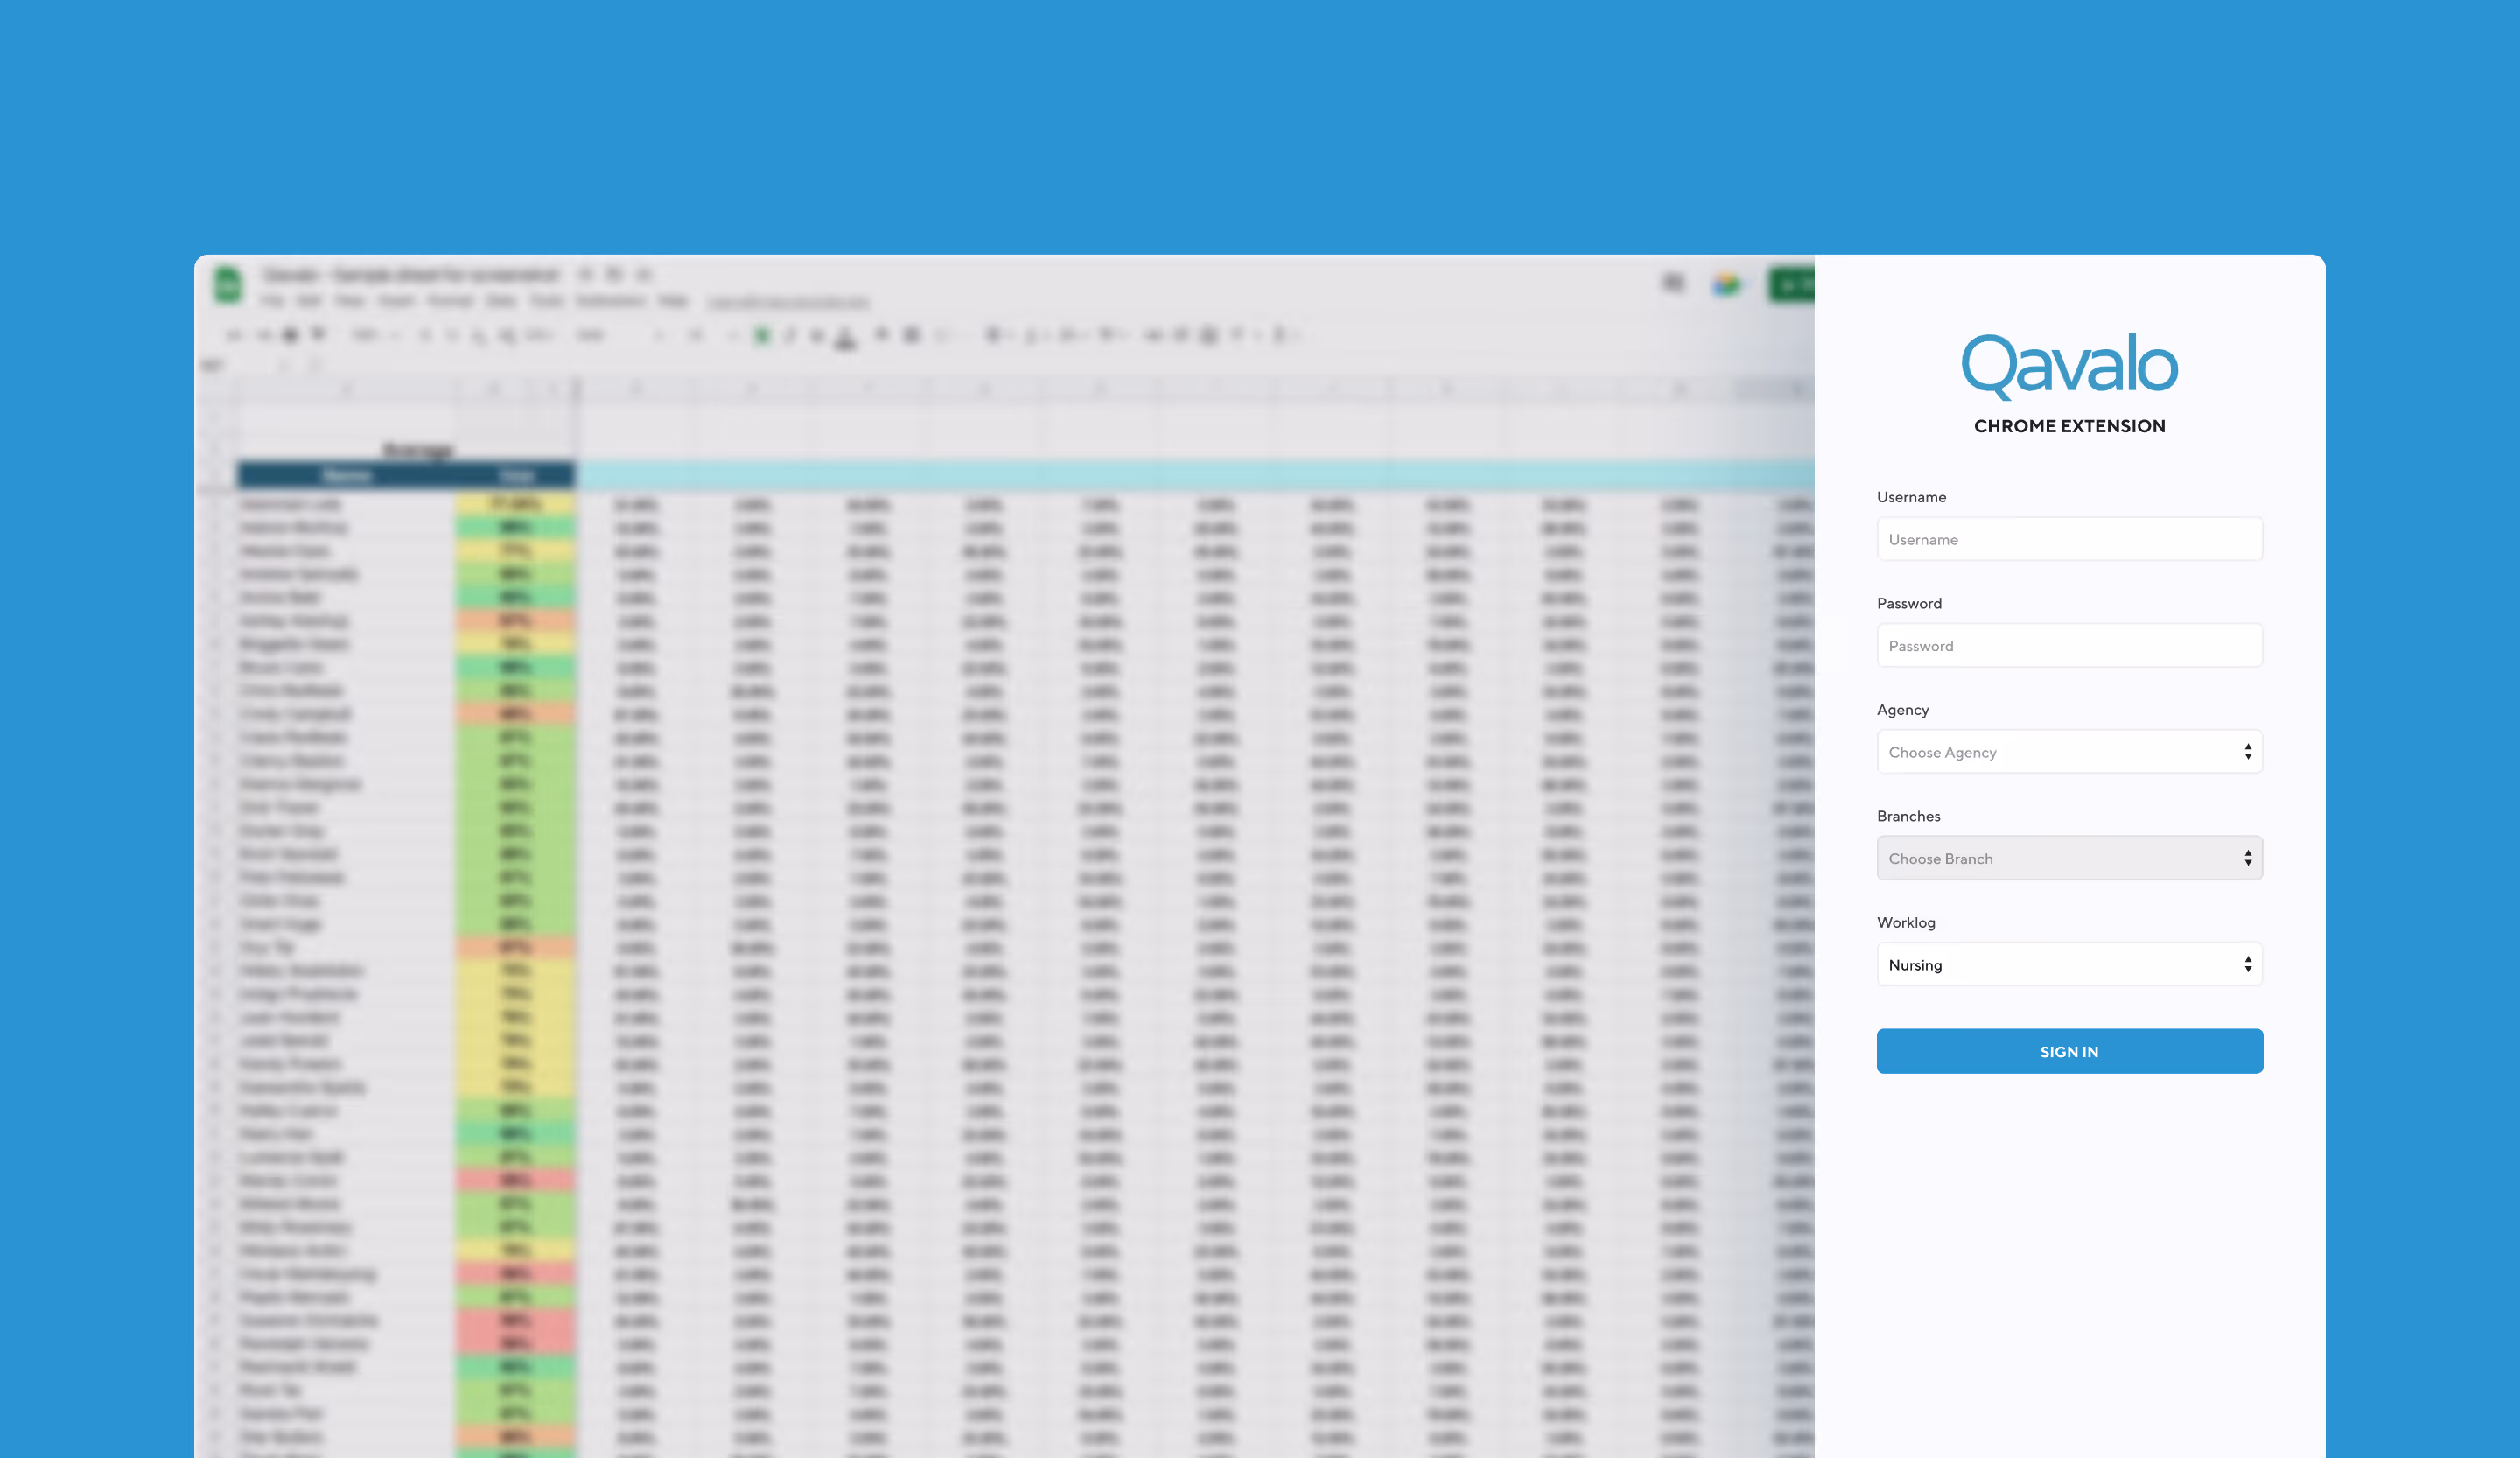2520x1458 pixels.
Task: Click the green Share button
Action: click(x=1795, y=285)
